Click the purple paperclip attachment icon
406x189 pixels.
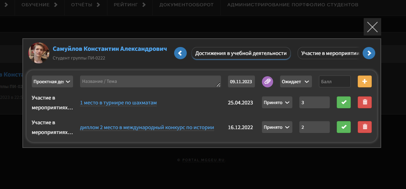coord(268,81)
